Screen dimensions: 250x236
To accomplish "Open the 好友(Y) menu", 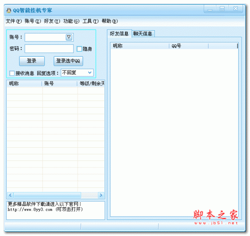I will click(52, 21).
